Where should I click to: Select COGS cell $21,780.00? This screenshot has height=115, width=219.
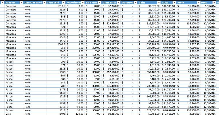click(169, 13)
